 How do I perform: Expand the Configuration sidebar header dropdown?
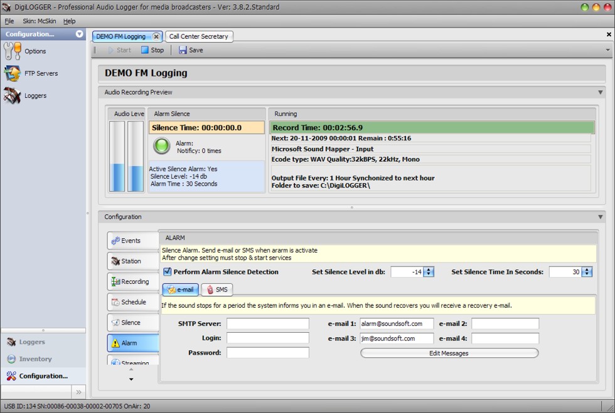click(79, 34)
